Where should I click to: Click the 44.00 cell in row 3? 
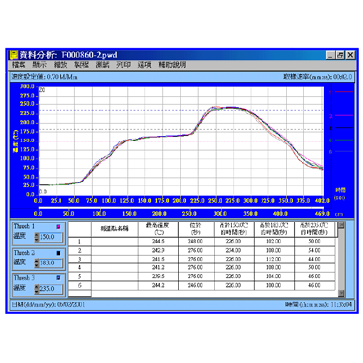314,260
